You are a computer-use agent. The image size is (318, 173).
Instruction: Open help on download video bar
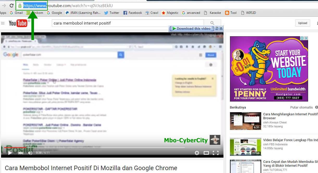tap(217, 28)
